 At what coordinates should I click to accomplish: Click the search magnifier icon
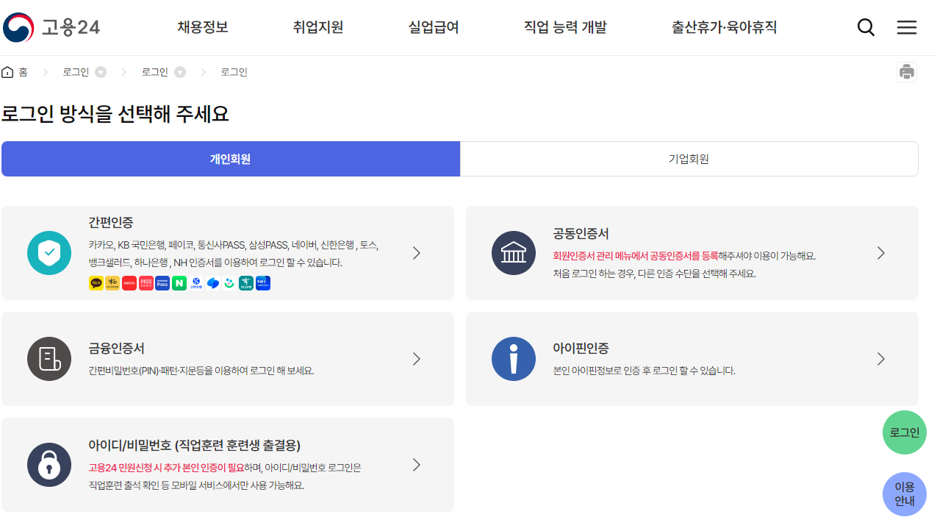(x=865, y=26)
